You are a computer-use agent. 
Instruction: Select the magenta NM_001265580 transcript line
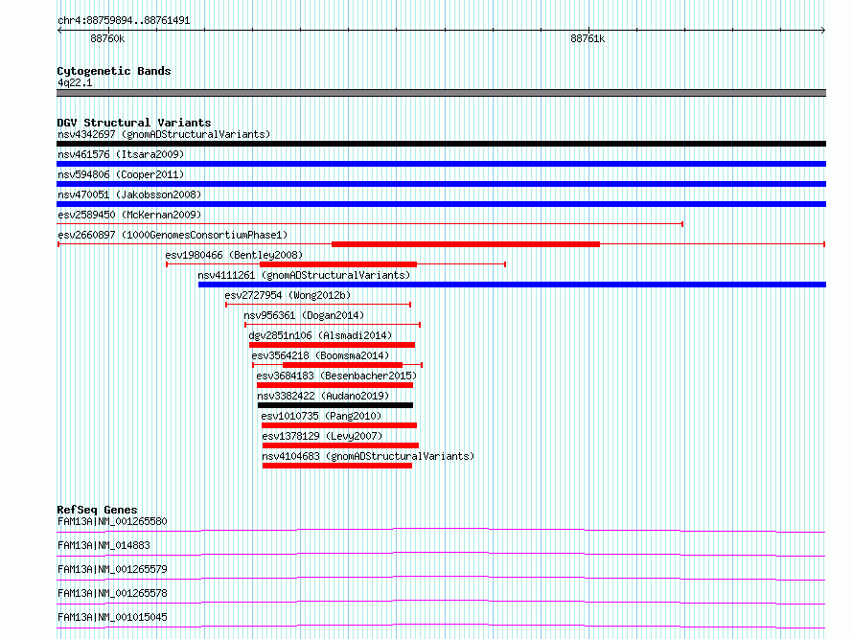tap(441, 530)
